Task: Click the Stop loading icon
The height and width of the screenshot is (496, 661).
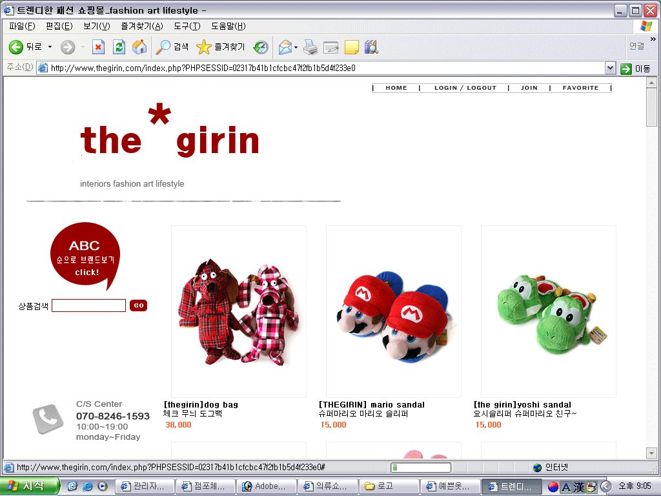Action: [x=98, y=46]
